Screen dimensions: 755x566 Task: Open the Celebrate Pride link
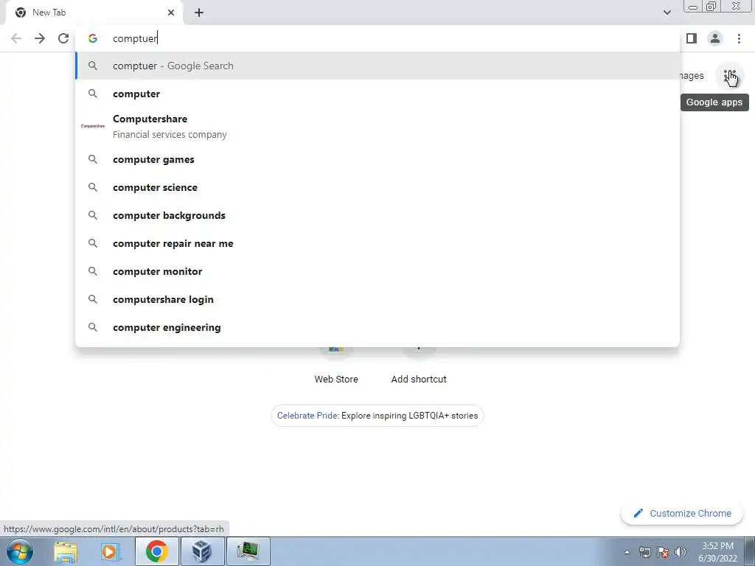pos(377,416)
